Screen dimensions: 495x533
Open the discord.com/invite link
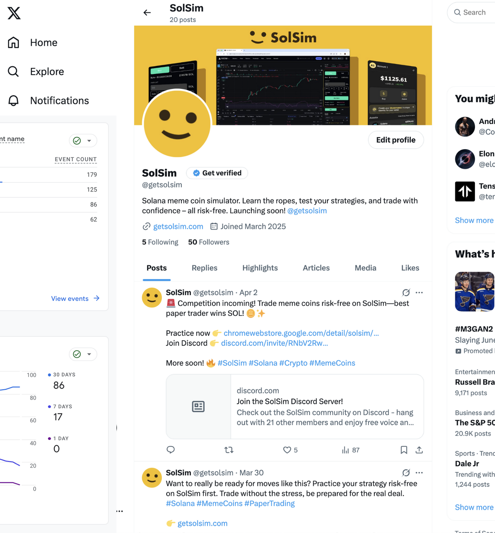point(274,343)
